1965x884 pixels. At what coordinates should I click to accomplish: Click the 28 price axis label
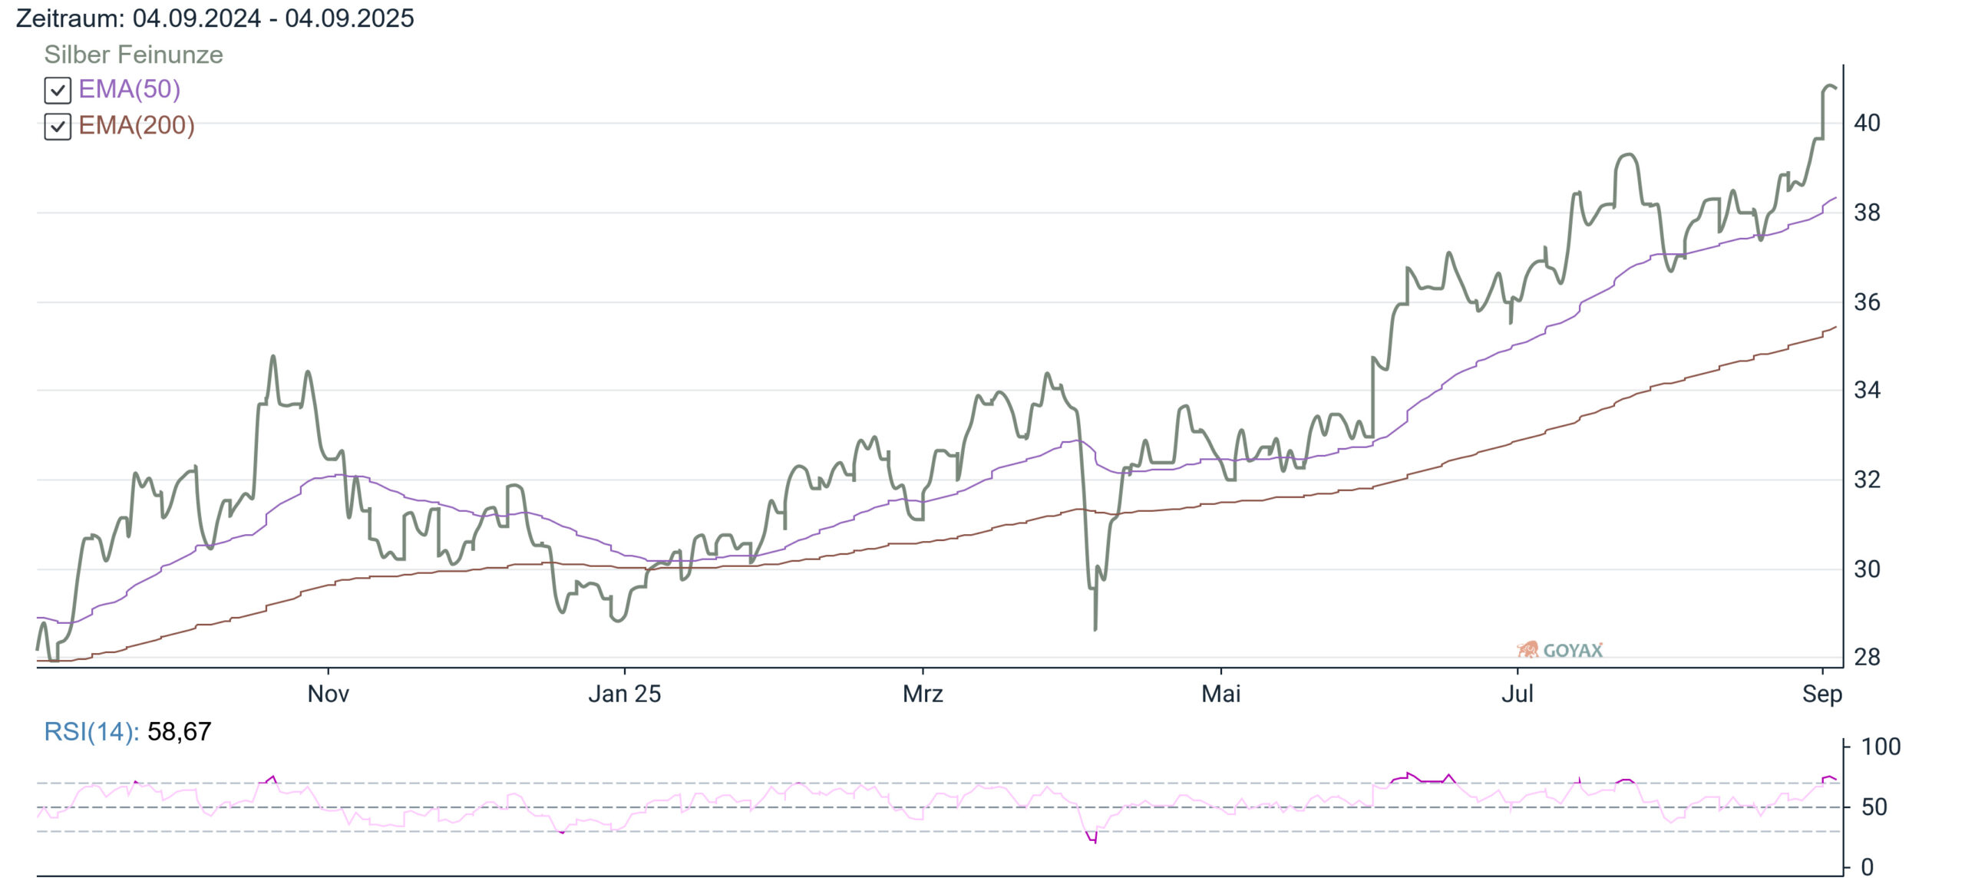[1868, 658]
